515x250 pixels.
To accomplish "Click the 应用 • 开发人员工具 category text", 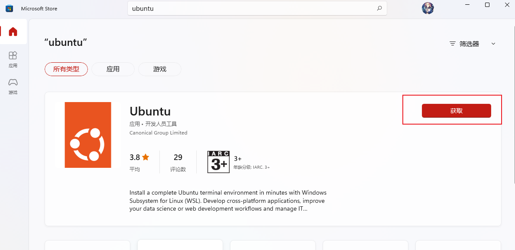I will pos(153,124).
